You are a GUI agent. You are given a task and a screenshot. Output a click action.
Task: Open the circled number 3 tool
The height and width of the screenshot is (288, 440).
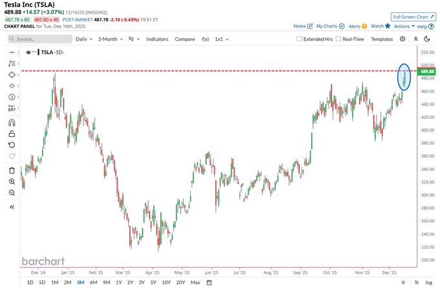12,97
